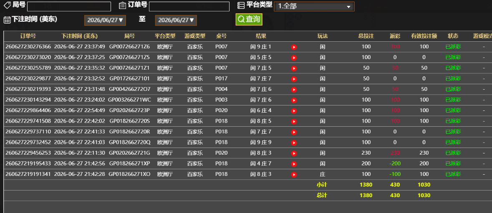Click the 状态 column header
Viewport: 492px width, 213px height.
453,36
